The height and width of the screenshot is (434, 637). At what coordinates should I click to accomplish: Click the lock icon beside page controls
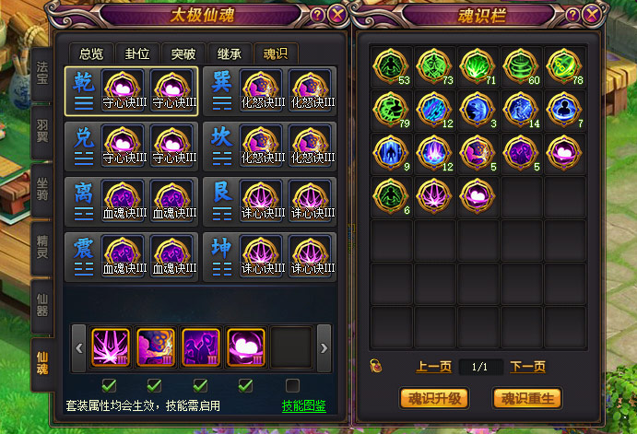point(376,366)
